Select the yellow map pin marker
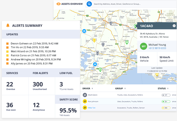Screen dimensions: 177x121 94,40
